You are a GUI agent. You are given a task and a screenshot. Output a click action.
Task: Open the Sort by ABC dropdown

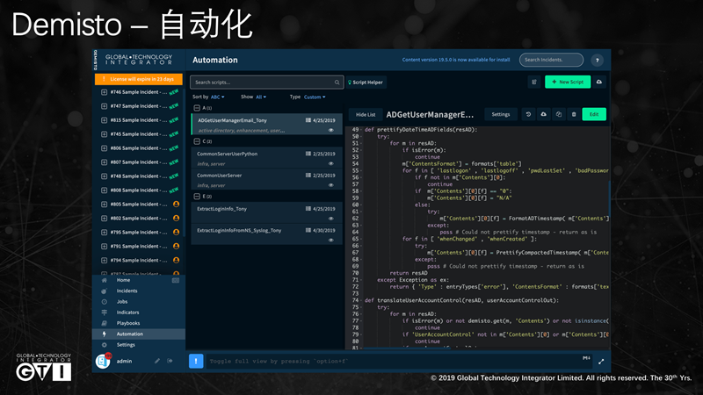click(217, 97)
